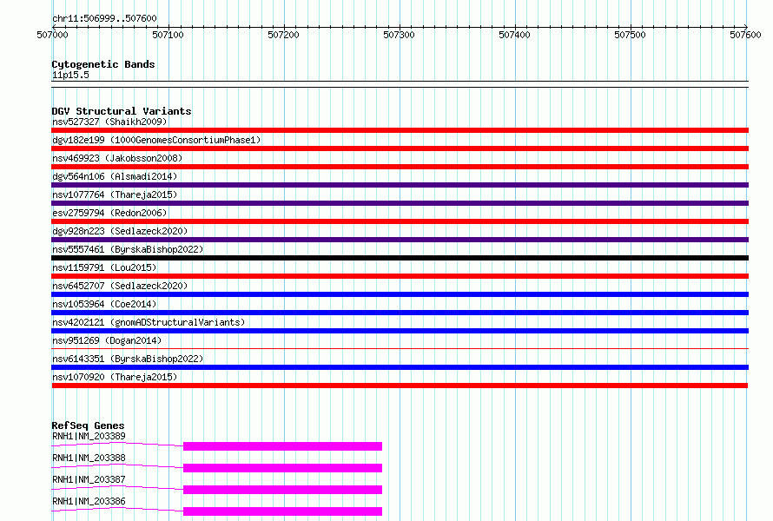Click the nsv1070920 (Thareja2015) label
This screenshot has height=521, width=773.
(x=115, y=377)
